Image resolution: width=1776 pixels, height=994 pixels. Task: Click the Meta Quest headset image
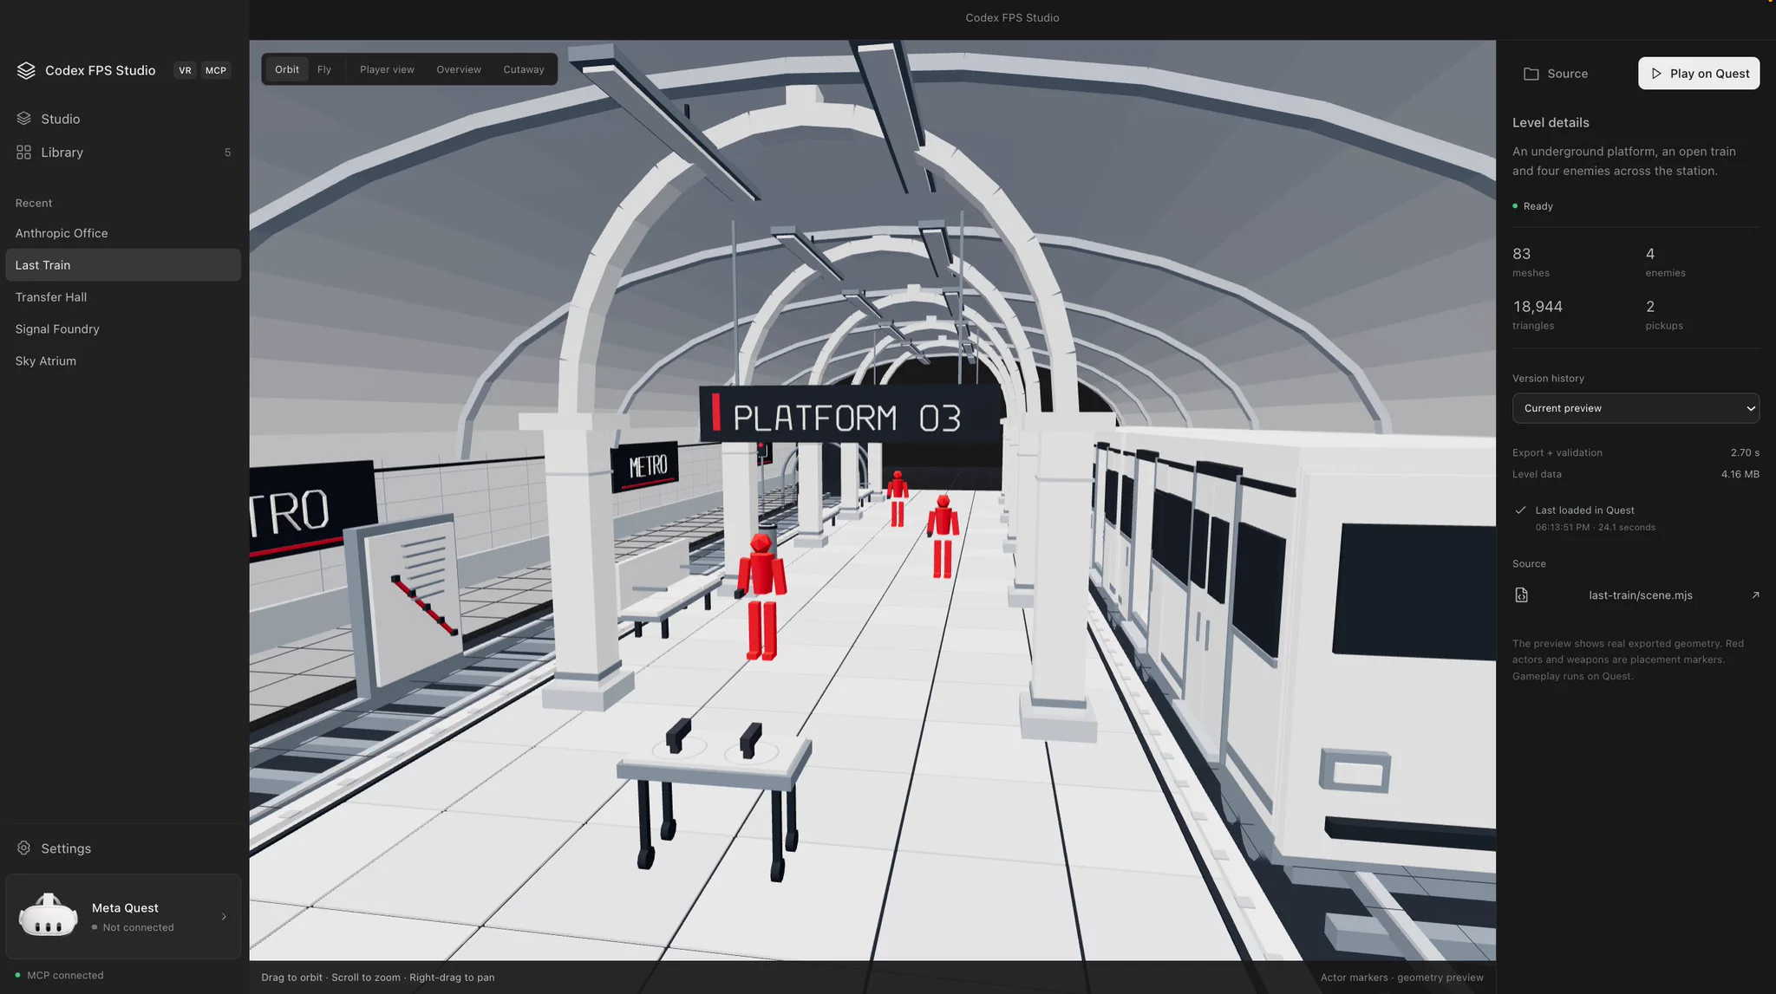pos(49,915)
